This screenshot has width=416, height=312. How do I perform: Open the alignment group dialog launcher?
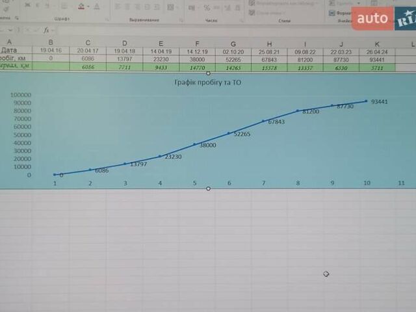(181, 20)
